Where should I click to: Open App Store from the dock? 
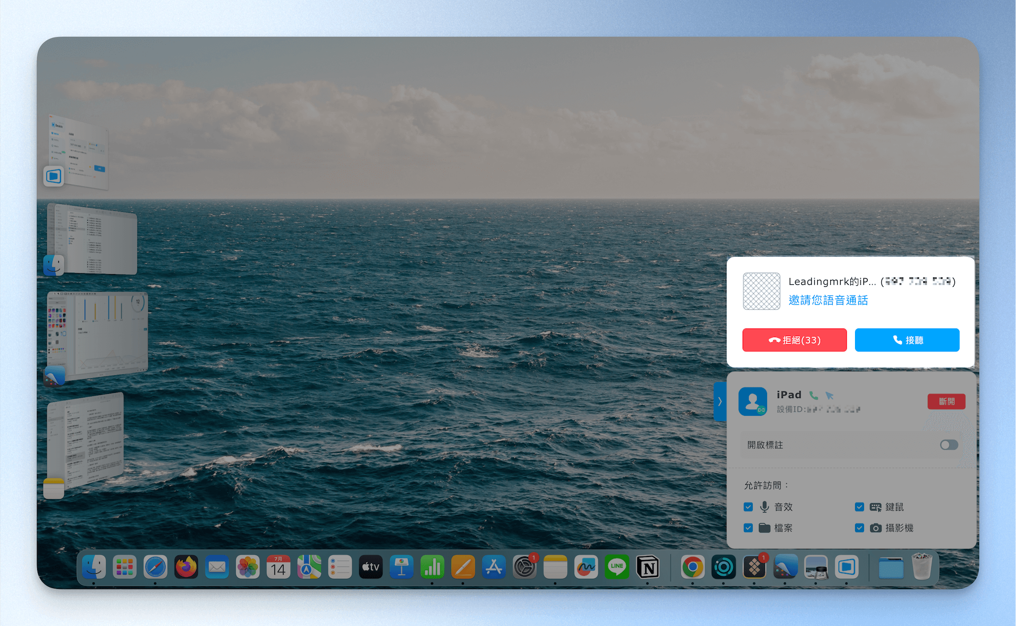[x=494, y=567]
